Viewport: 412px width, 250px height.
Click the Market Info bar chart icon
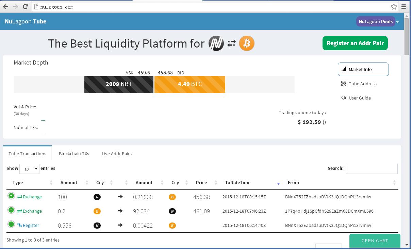pyautogui.click(x=344, y=69)
